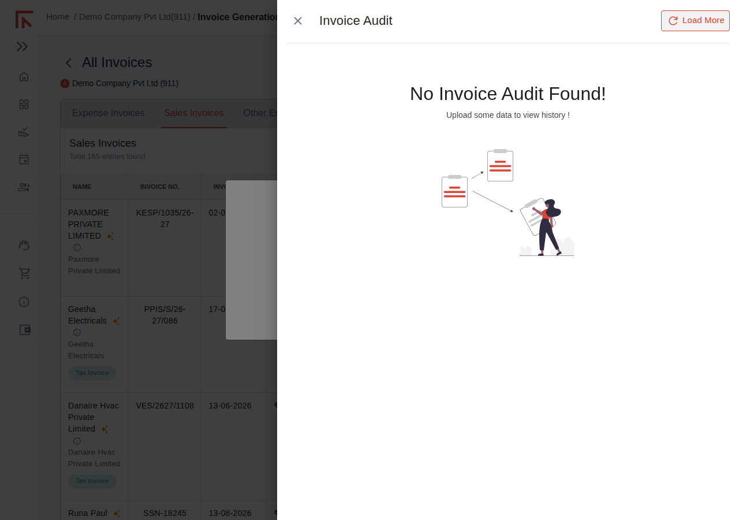
Task: Expand the sidebar with double chevron
Action: point(23,47)
